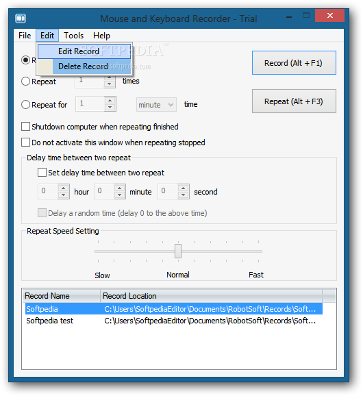The height and width of the screenshot is (396, 363).
Task: Increase the delay hour value
Action: tap(64, 188)
